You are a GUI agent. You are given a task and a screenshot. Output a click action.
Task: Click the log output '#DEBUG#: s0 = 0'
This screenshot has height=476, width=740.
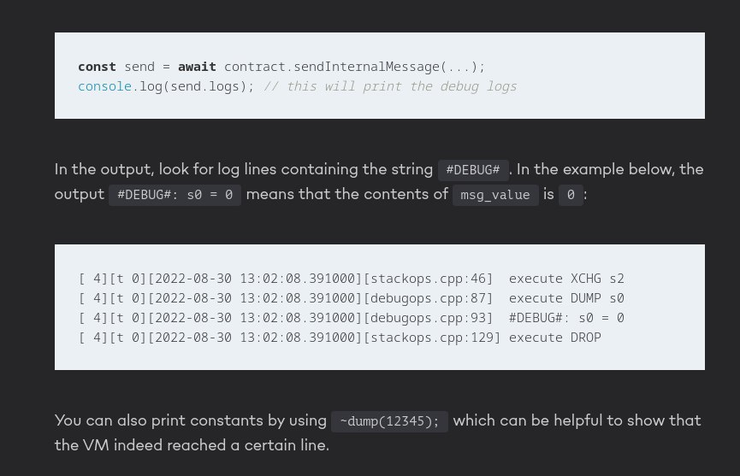[566, 318]
